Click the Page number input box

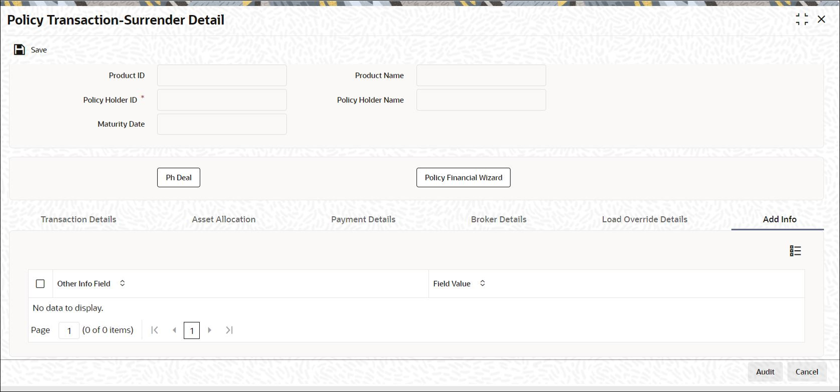coord(69,331)
